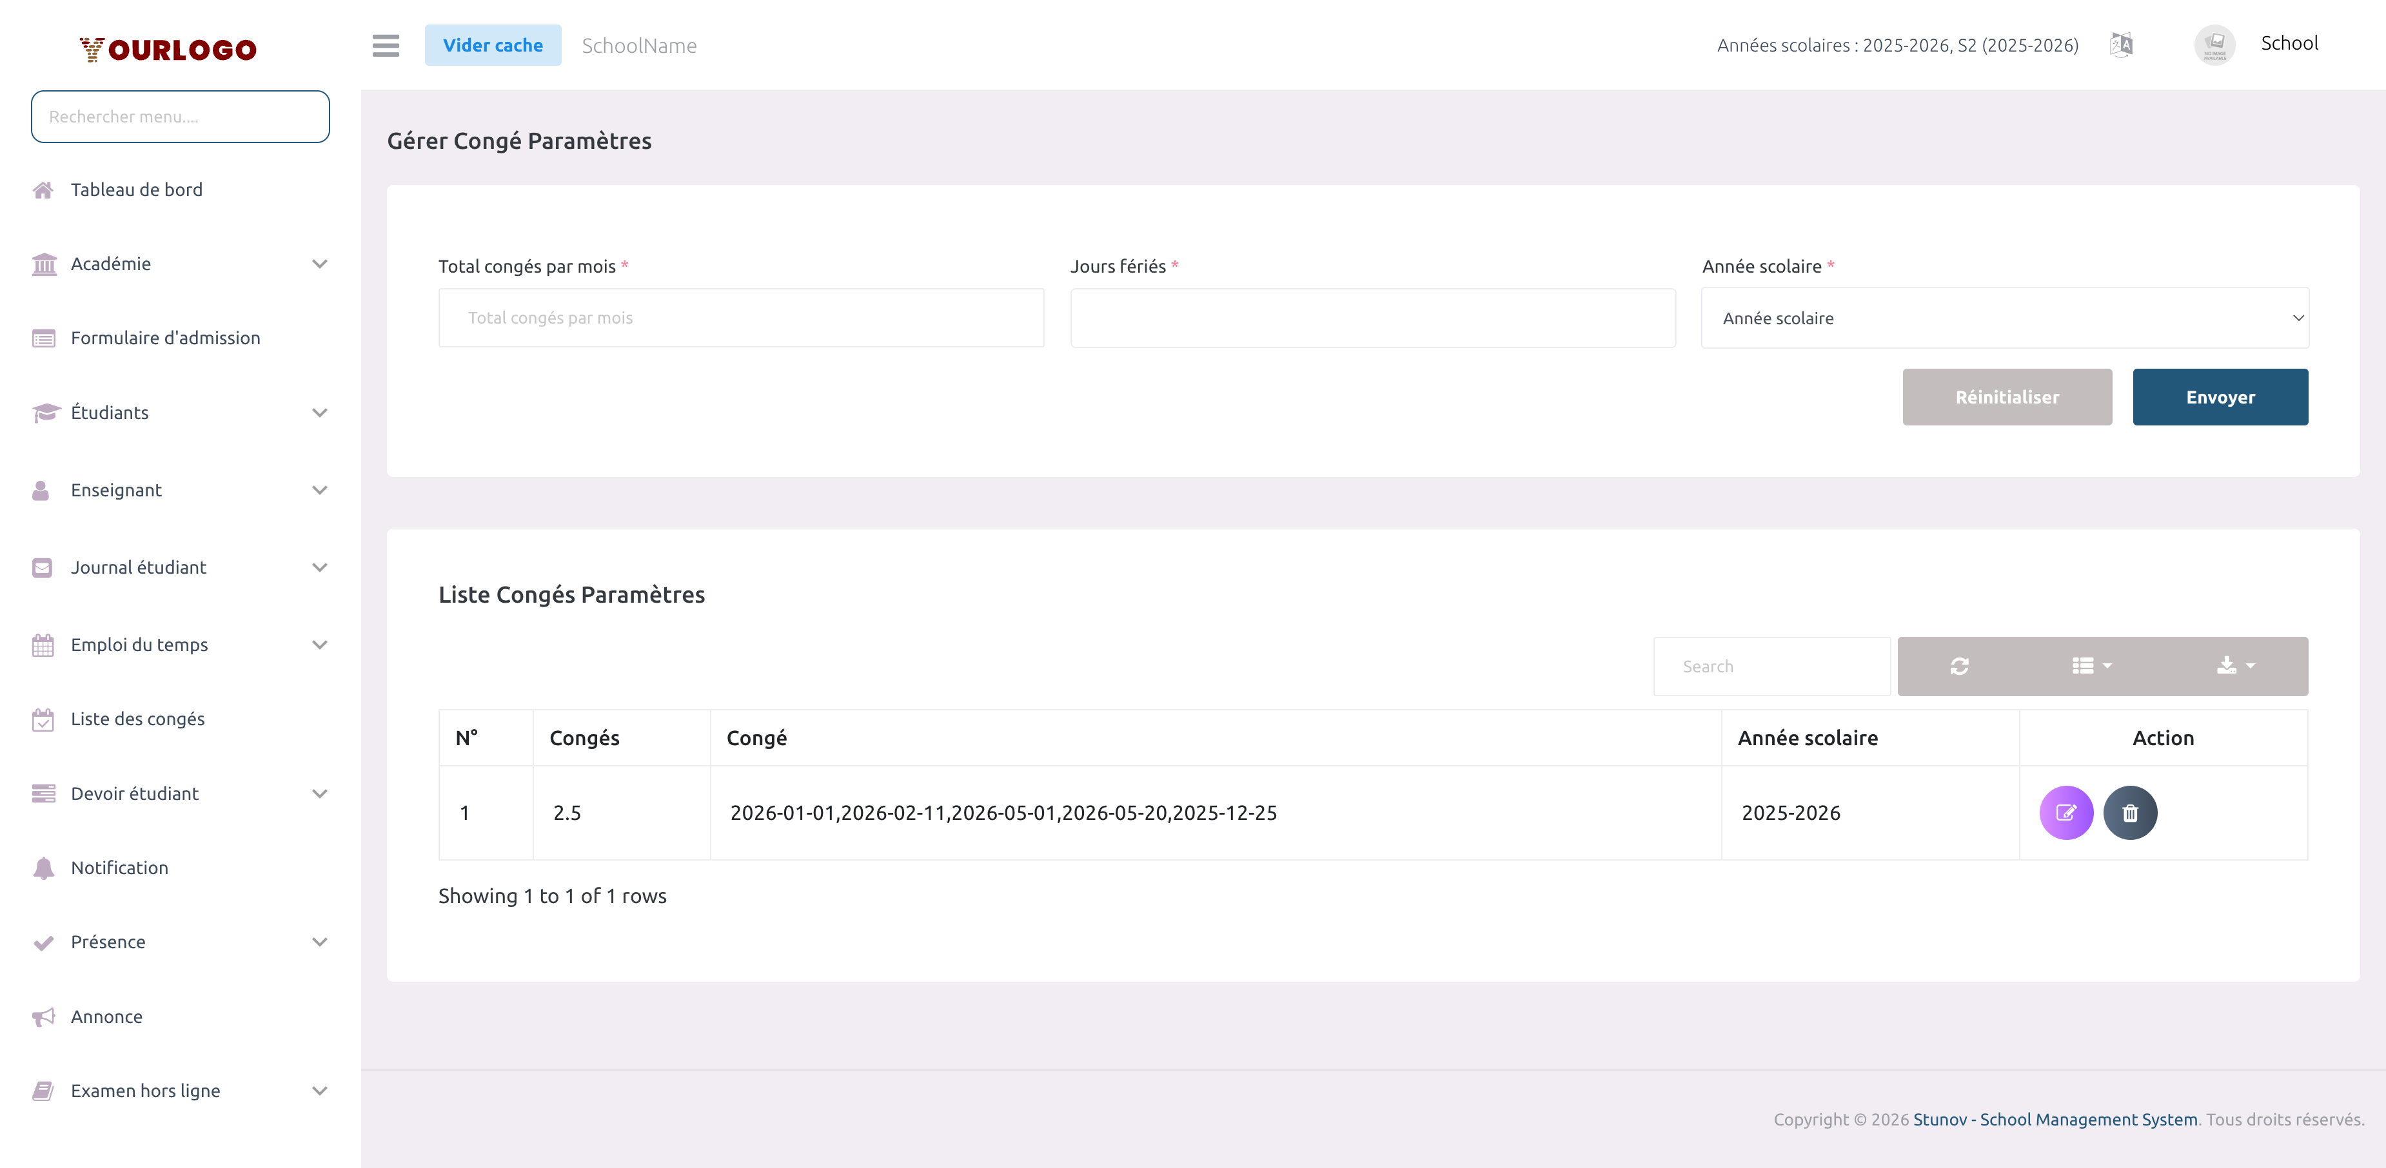The width and height of the screenshot is (2386, 1168).
Task: Expand the Étudiants menu chevron
Action: 320,413
